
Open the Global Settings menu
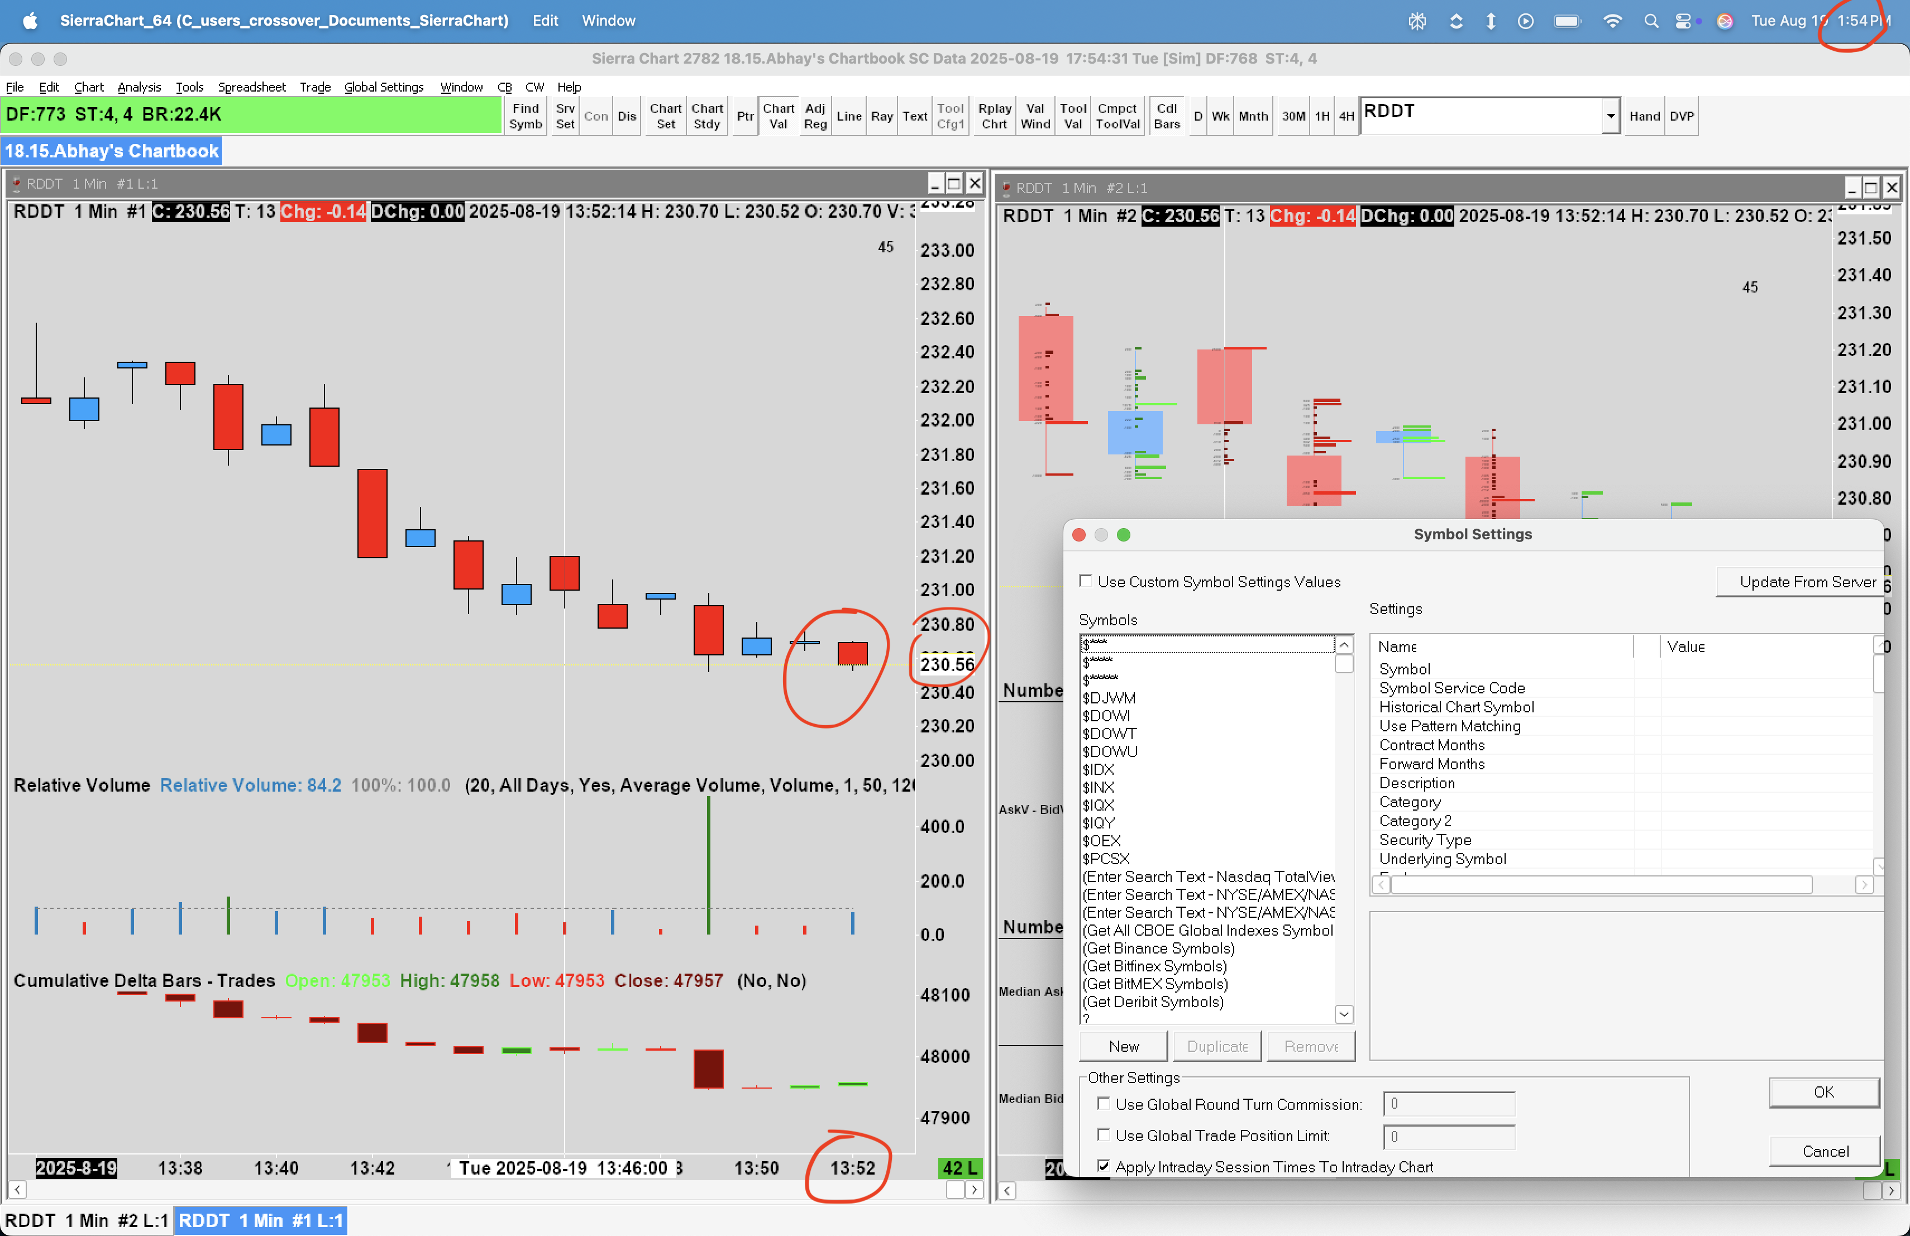tap(384, 87)
